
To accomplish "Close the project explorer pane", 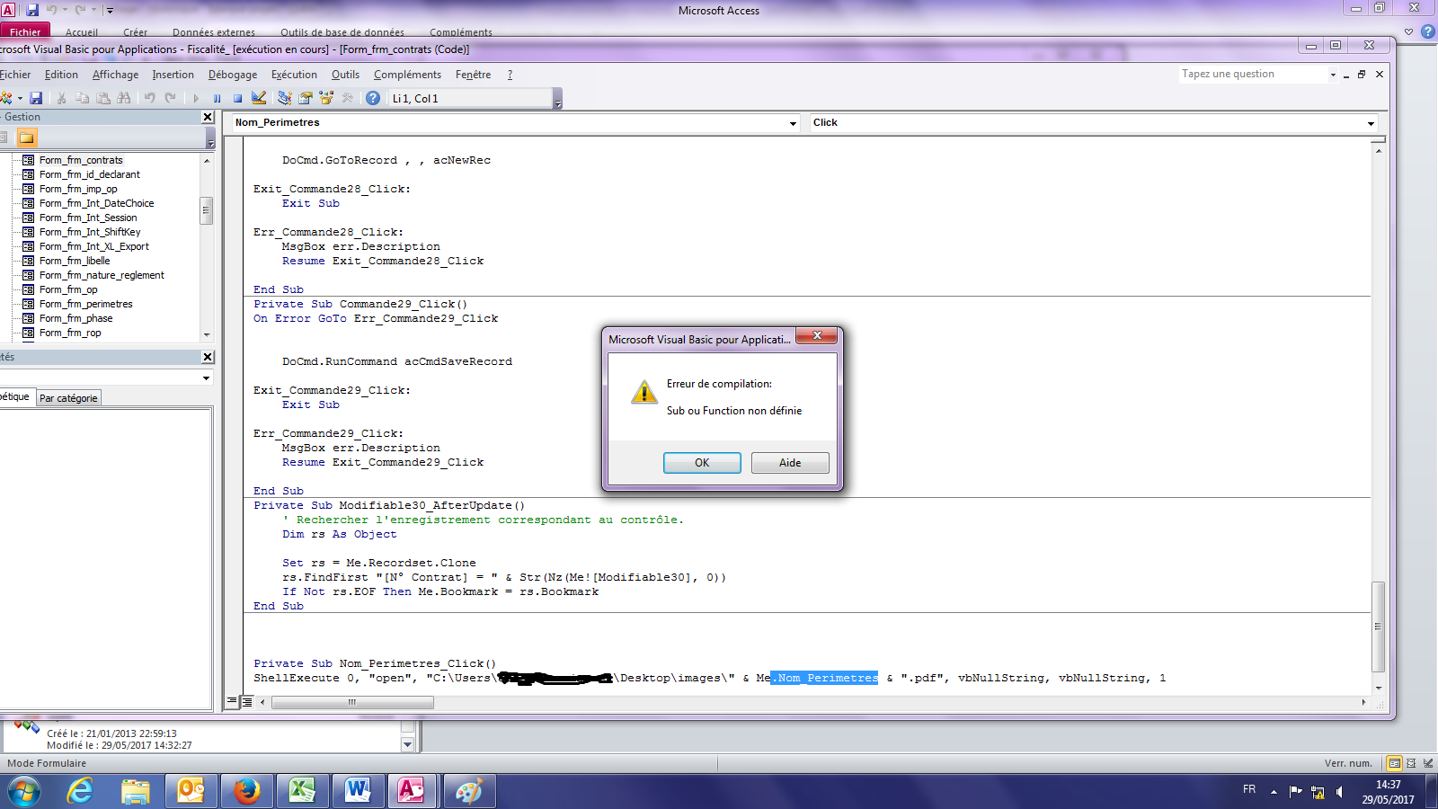I will [x=208, y=117].
